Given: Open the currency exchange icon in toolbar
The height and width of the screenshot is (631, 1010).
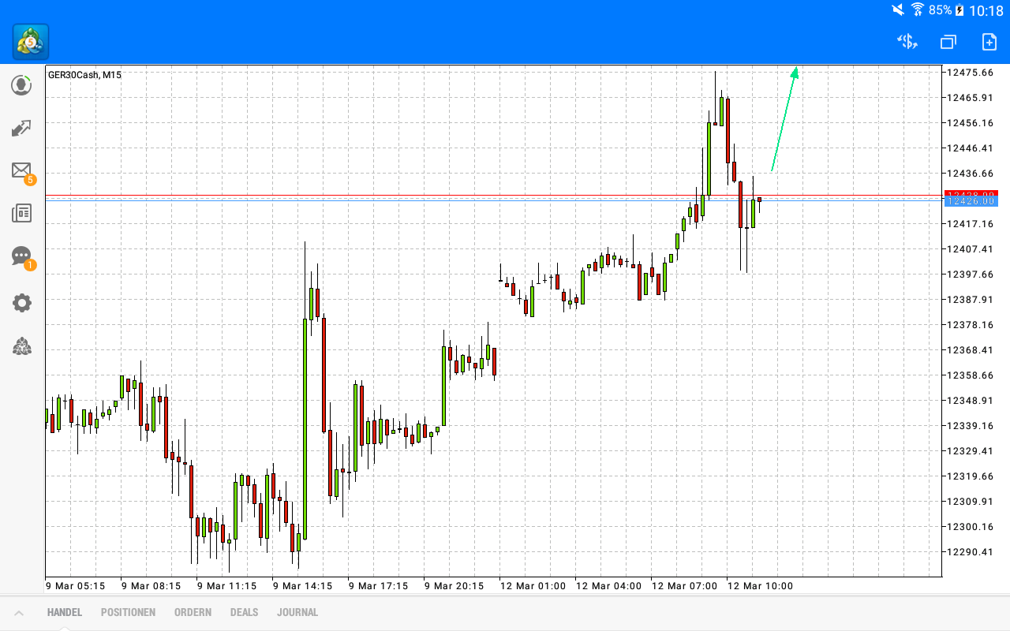Looking at the screenshot, I should [907, 42].
